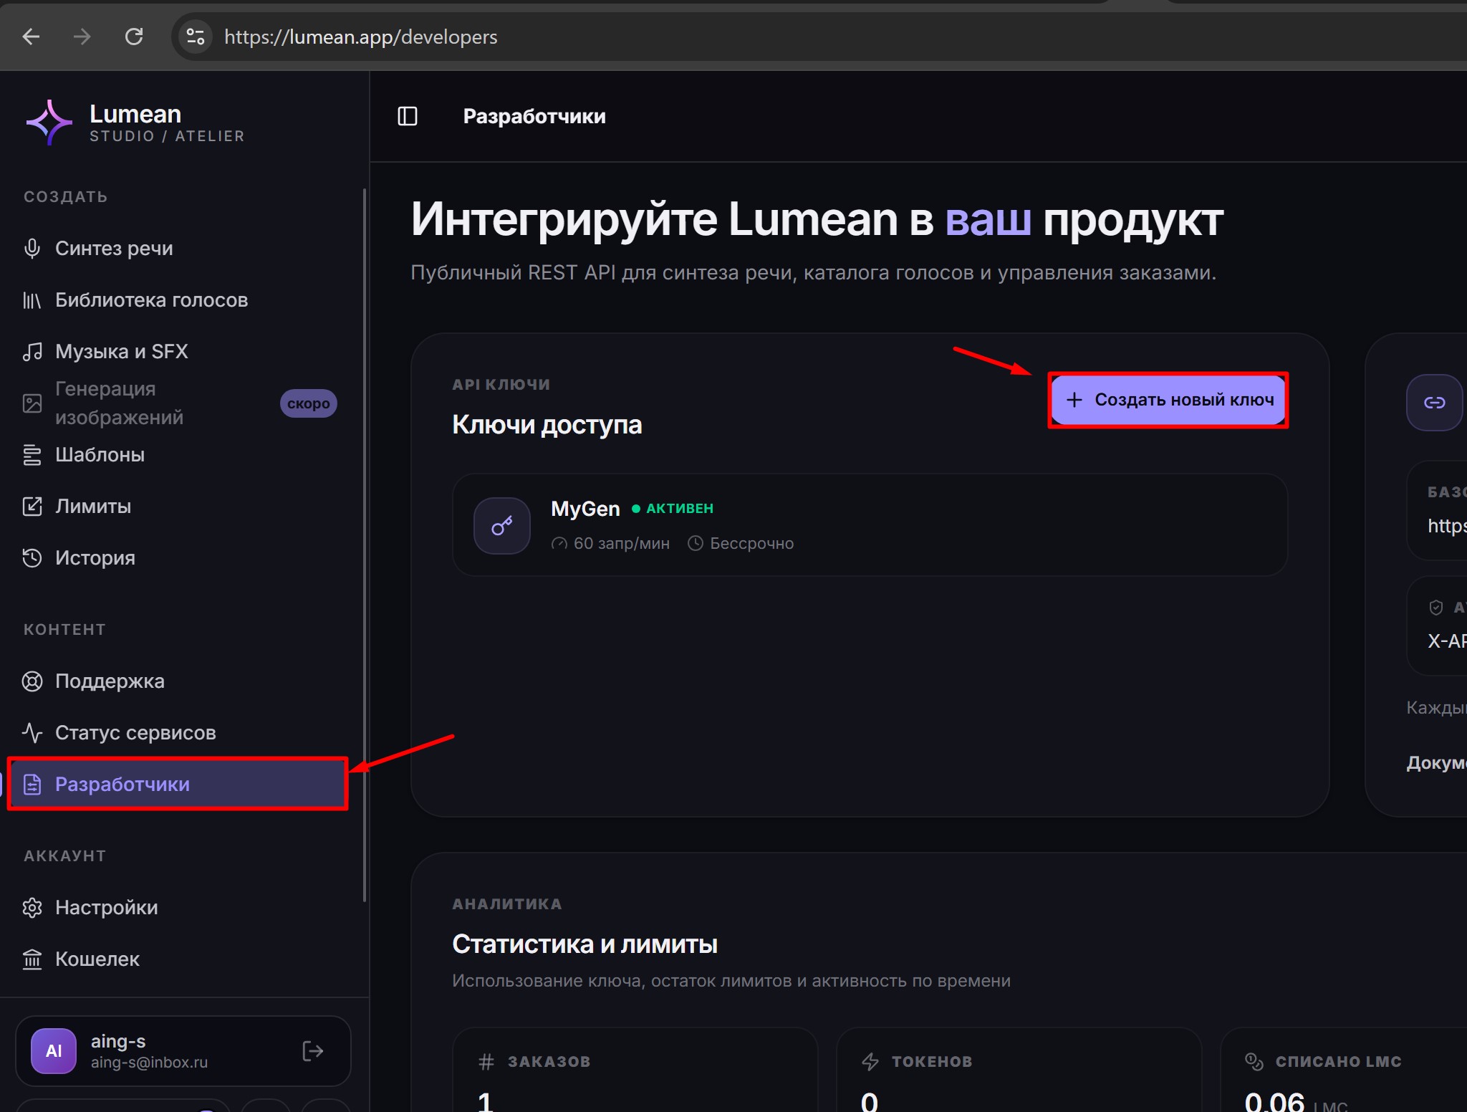
Task: Open Поддержка page
Action: coord(185,681)
